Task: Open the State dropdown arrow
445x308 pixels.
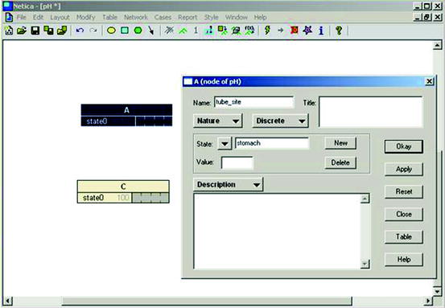Action: (x=225, y=144)
